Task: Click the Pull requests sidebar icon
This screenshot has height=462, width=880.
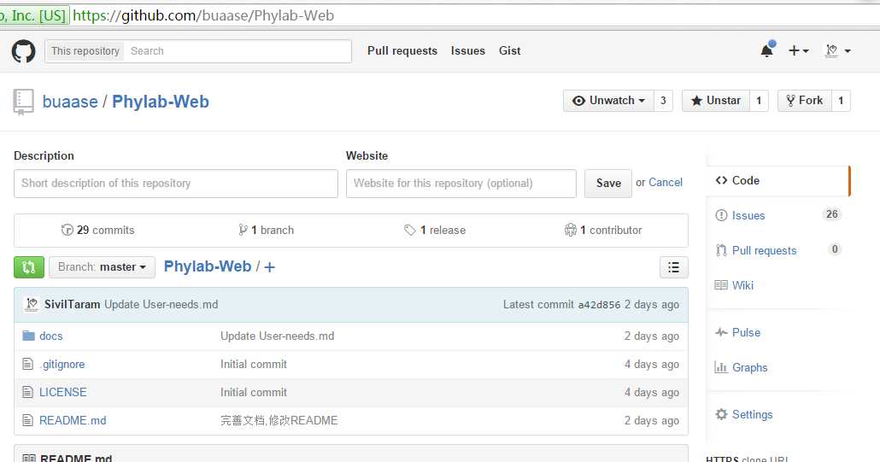Action: [x=721, y=250]
